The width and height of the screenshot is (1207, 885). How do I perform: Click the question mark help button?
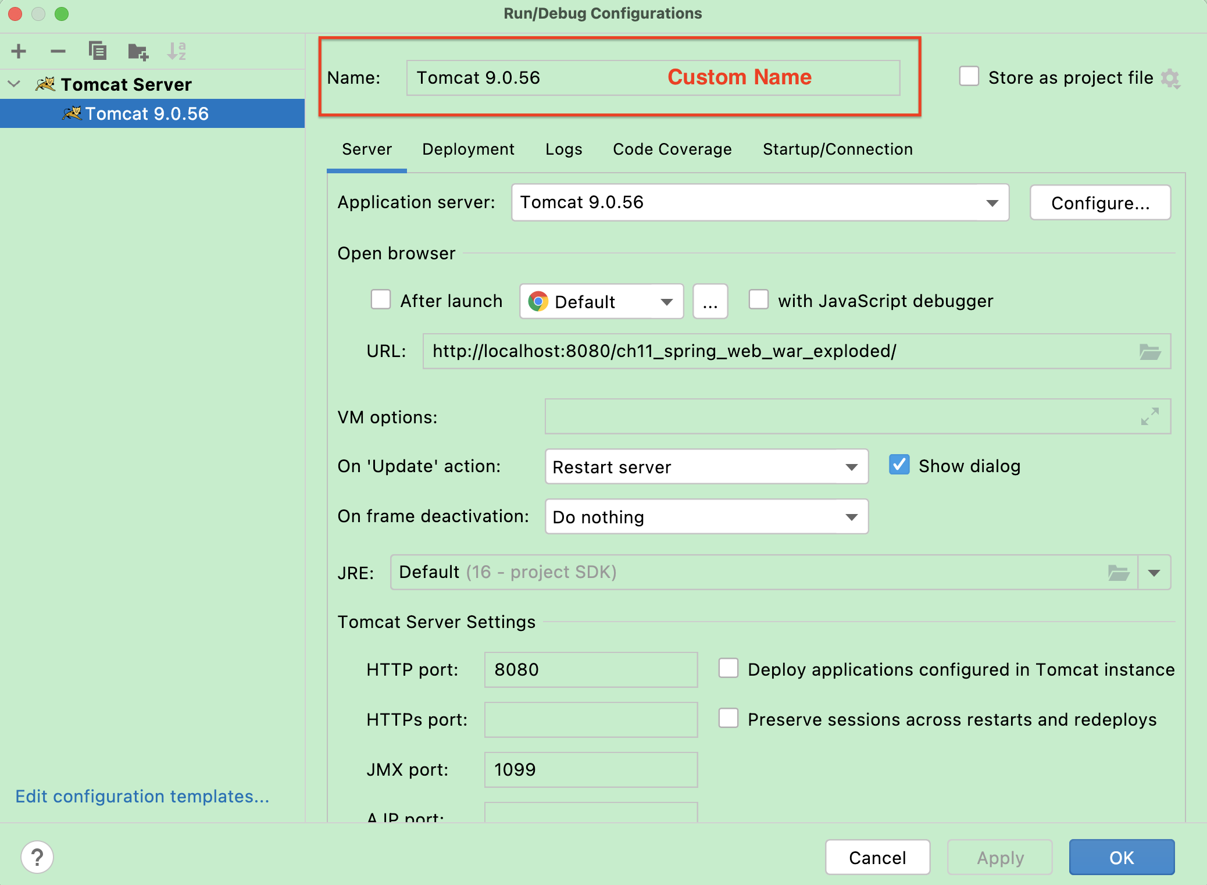[x=37, y=857]
